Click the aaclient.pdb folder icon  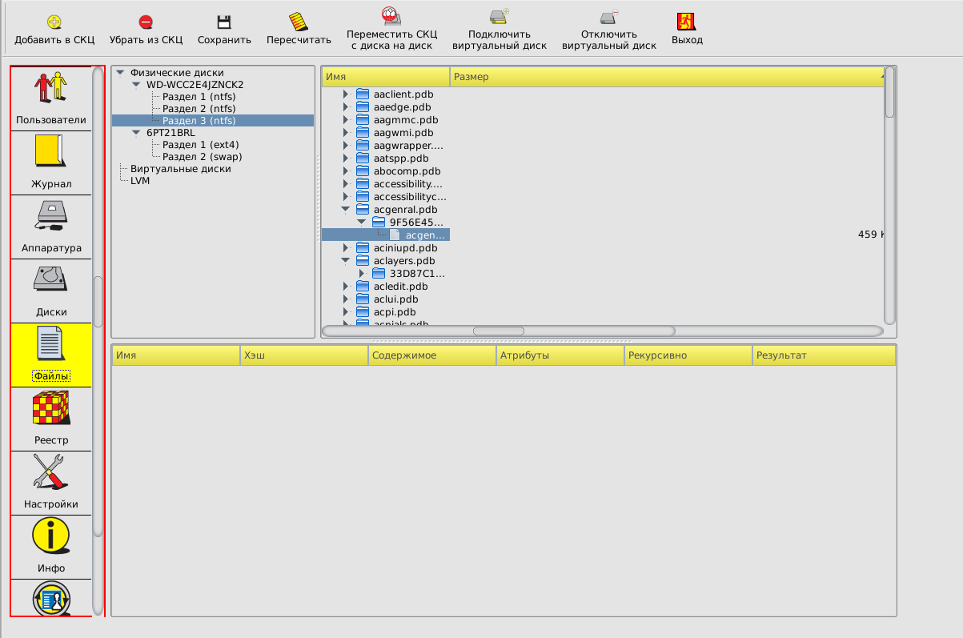tap(363, 94)
